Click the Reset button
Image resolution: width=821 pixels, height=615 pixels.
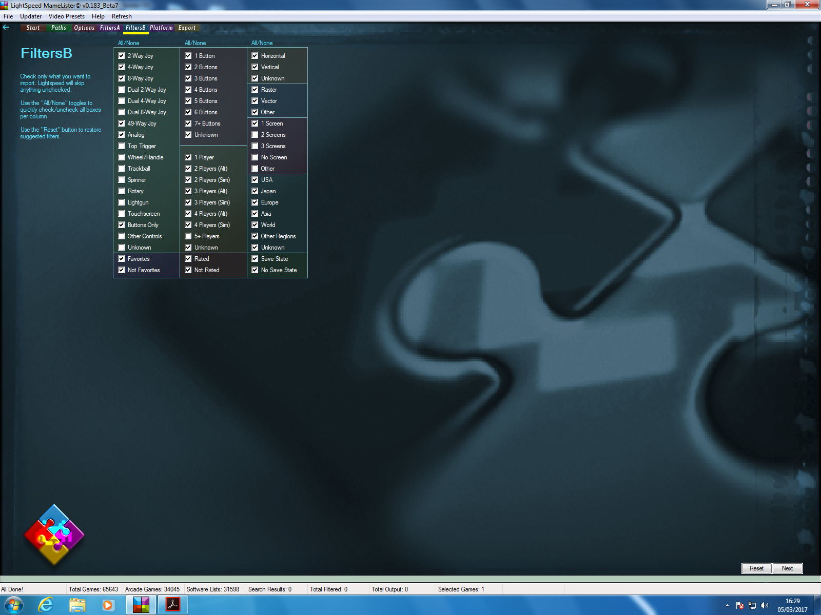pos(756,568)
